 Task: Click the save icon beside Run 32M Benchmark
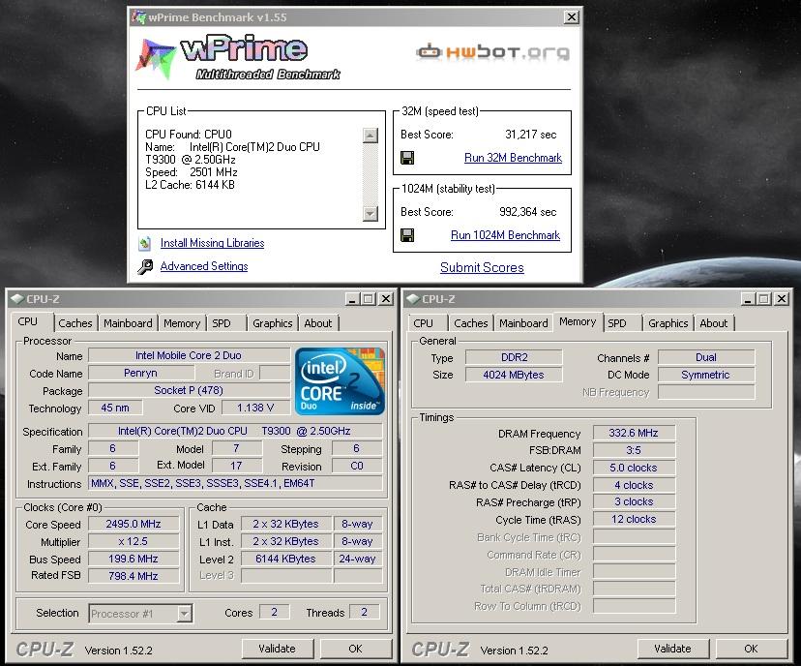point(407,158)
